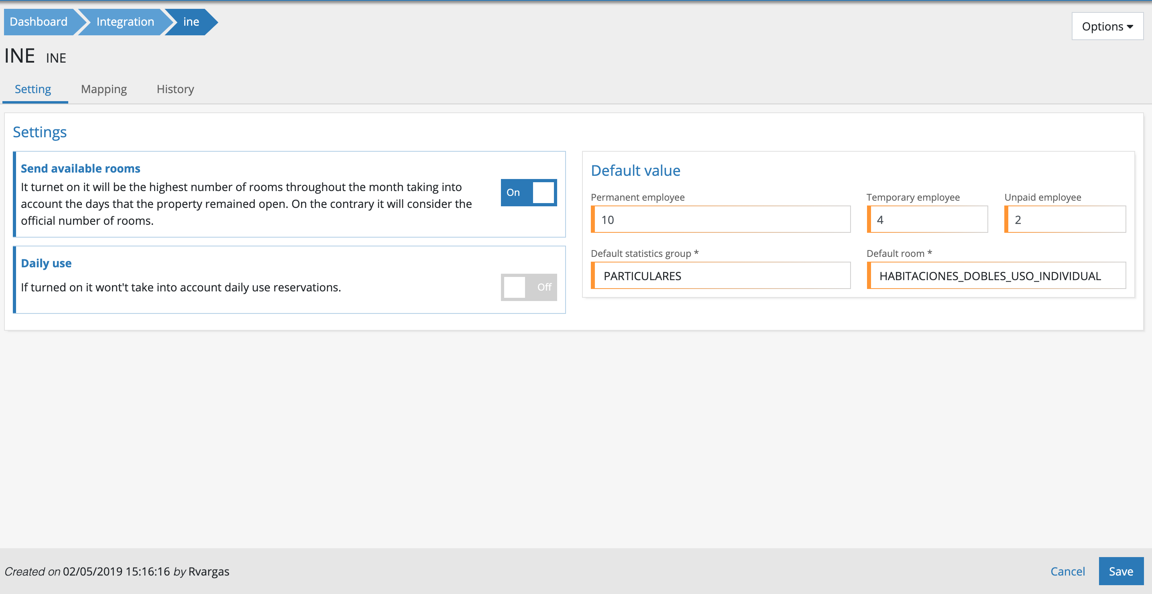Click the Send available rooms heading
The height and width of the screenshot is (594, 1152).
point(81,169)
